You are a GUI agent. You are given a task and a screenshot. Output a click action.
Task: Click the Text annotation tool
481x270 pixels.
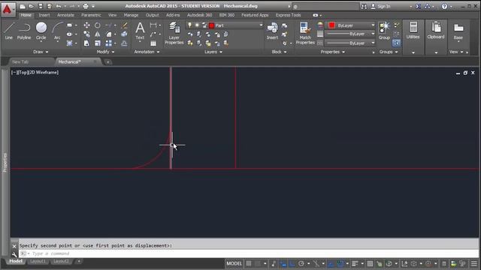(140, 31)
